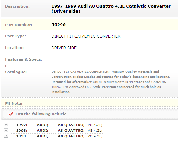Click the Catalogue description paragraph
Screen dimensions: 179x160
tap(111, 82)
